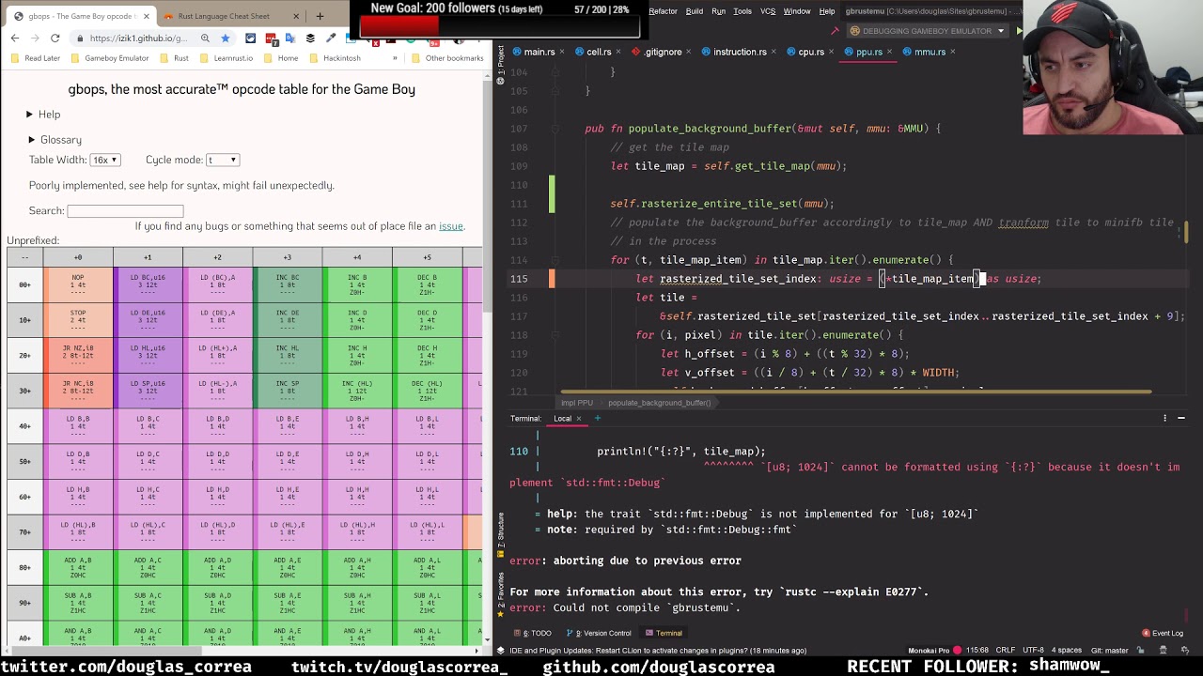The image size is (1203, 676).
Task: Switch to Rust Language Cheat Sheet tab
Action: [224, 16]
